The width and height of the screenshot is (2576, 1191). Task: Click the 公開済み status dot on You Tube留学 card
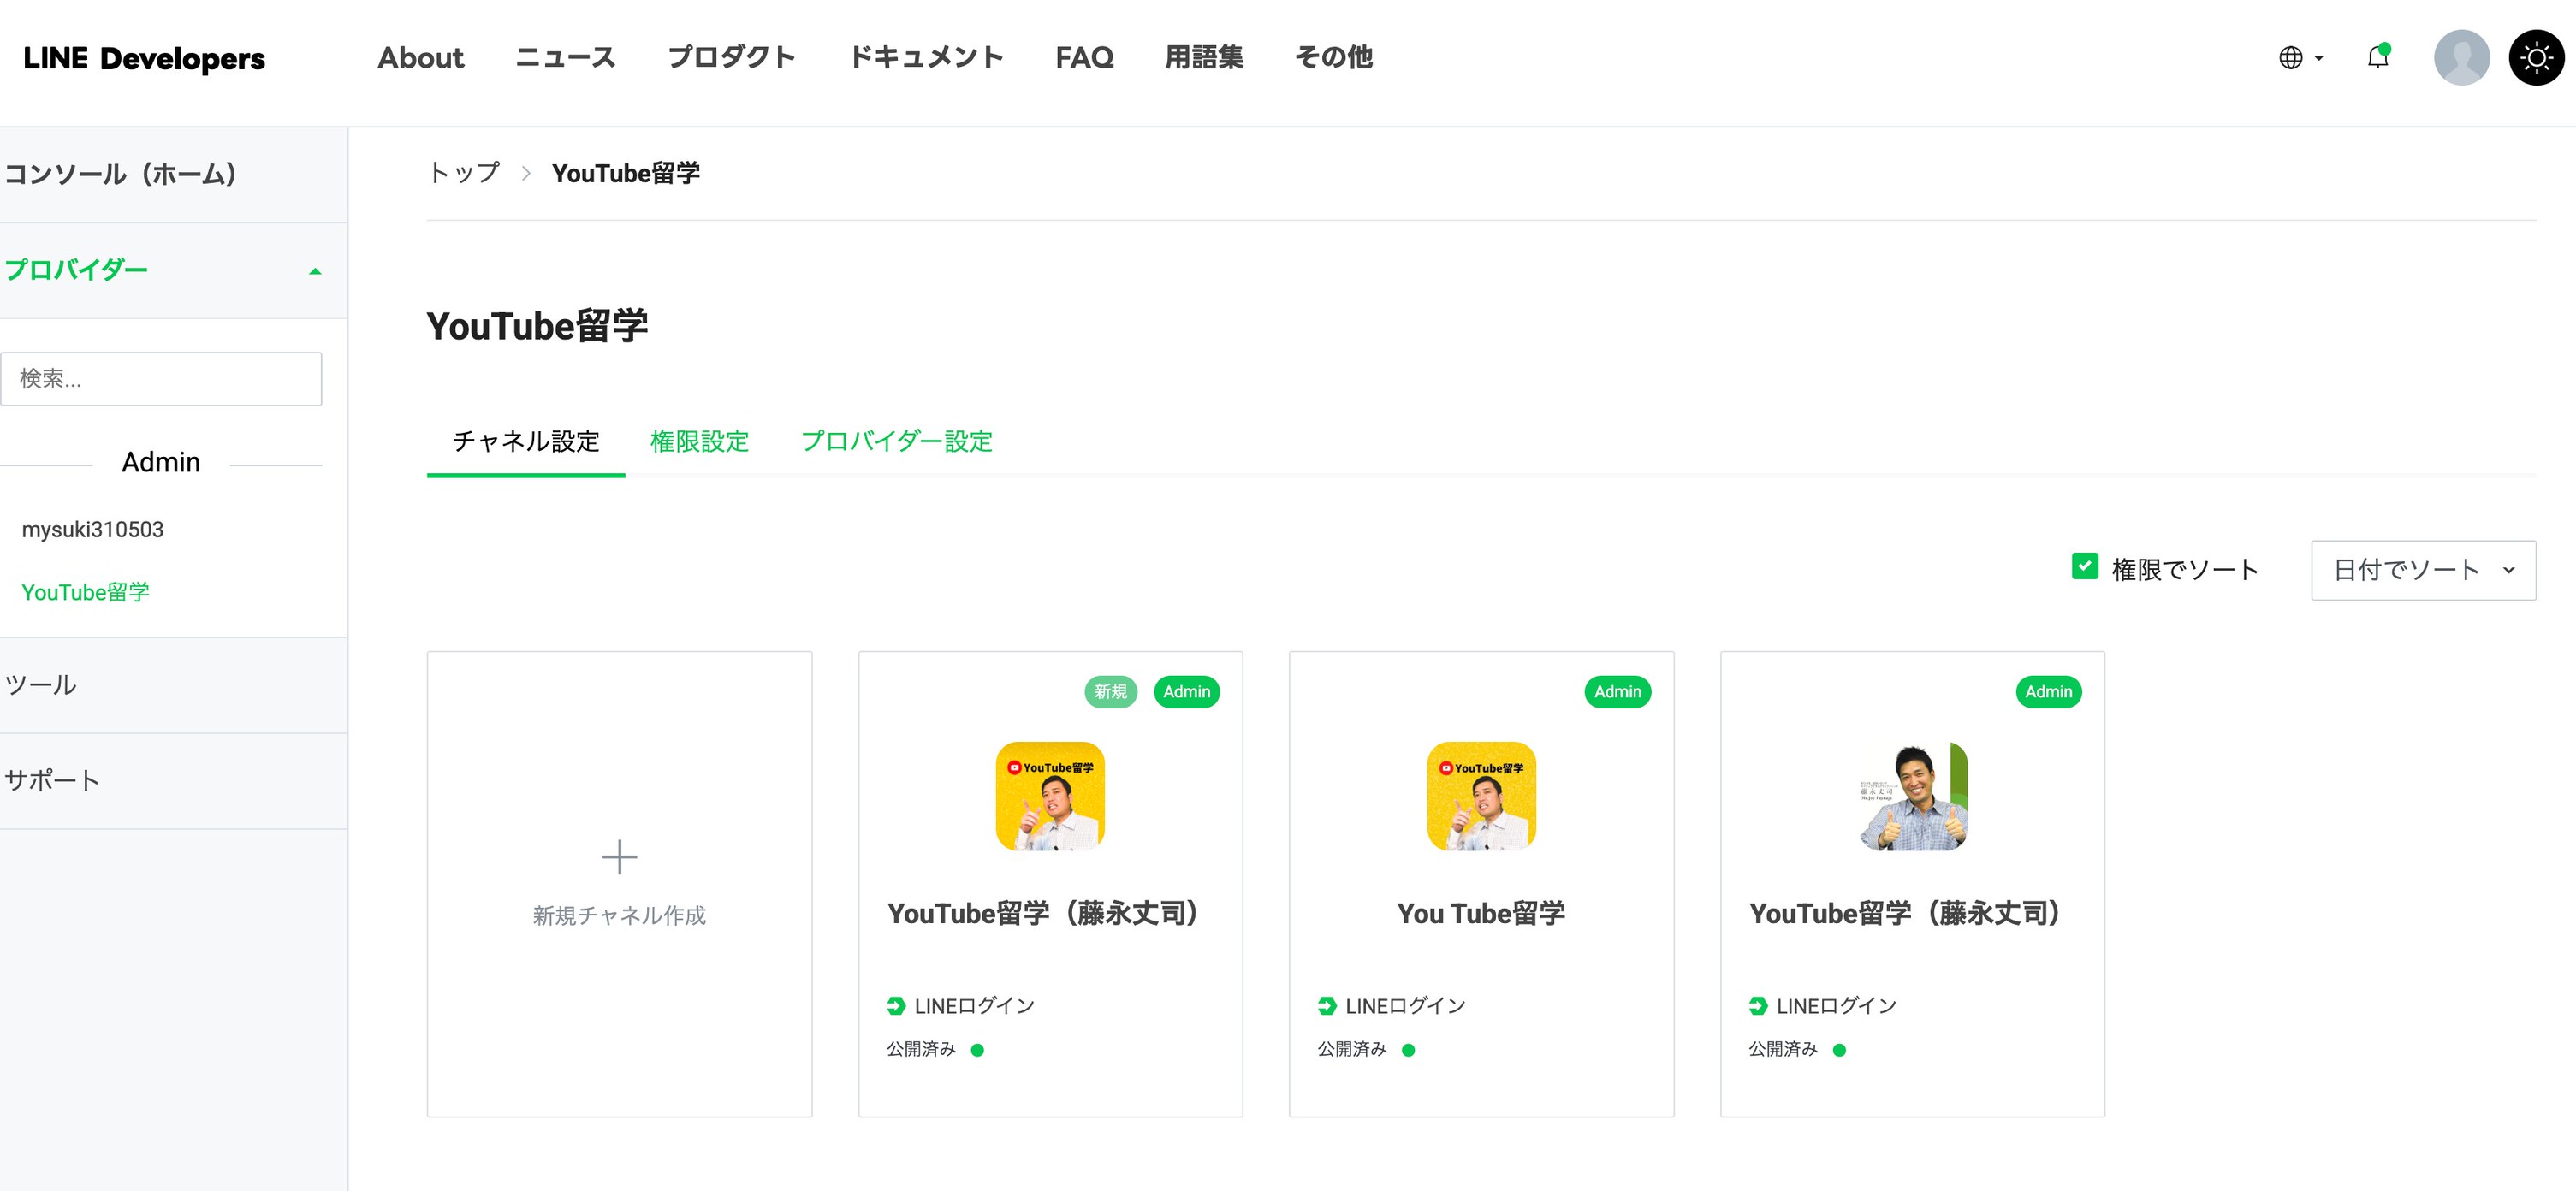point(1408,1050)
